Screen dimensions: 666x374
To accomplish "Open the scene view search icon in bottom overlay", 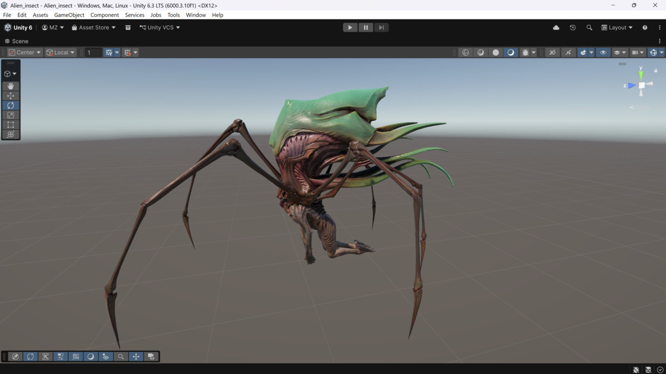I will tap(121, 356).
